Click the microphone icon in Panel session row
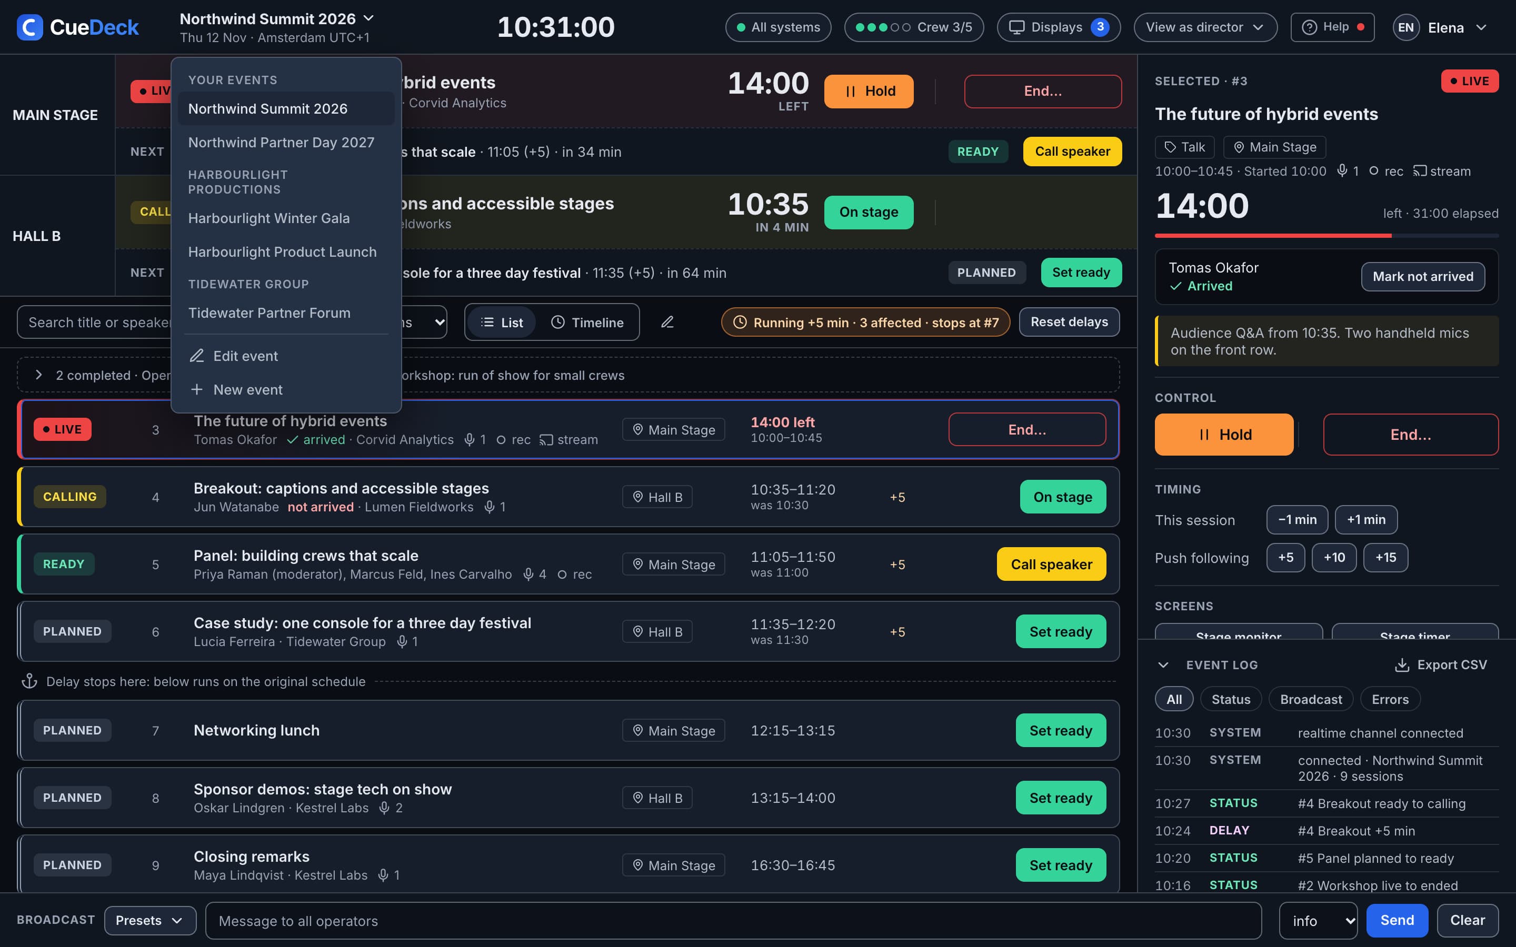The image size is (1516, 947). (x=528, y=573)
